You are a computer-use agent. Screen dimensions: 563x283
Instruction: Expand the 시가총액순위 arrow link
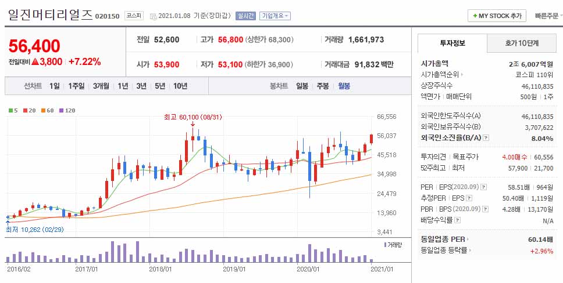pos(462,75)
